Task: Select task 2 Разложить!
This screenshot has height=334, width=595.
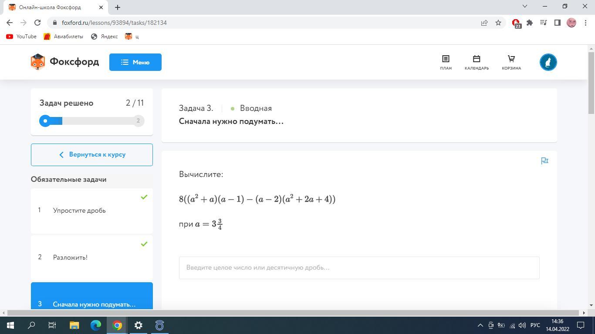Action: [x=92, y=257]
